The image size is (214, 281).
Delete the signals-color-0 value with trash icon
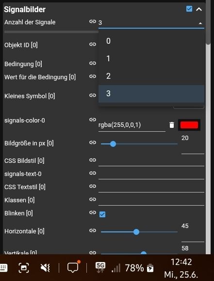click(172, 125)
